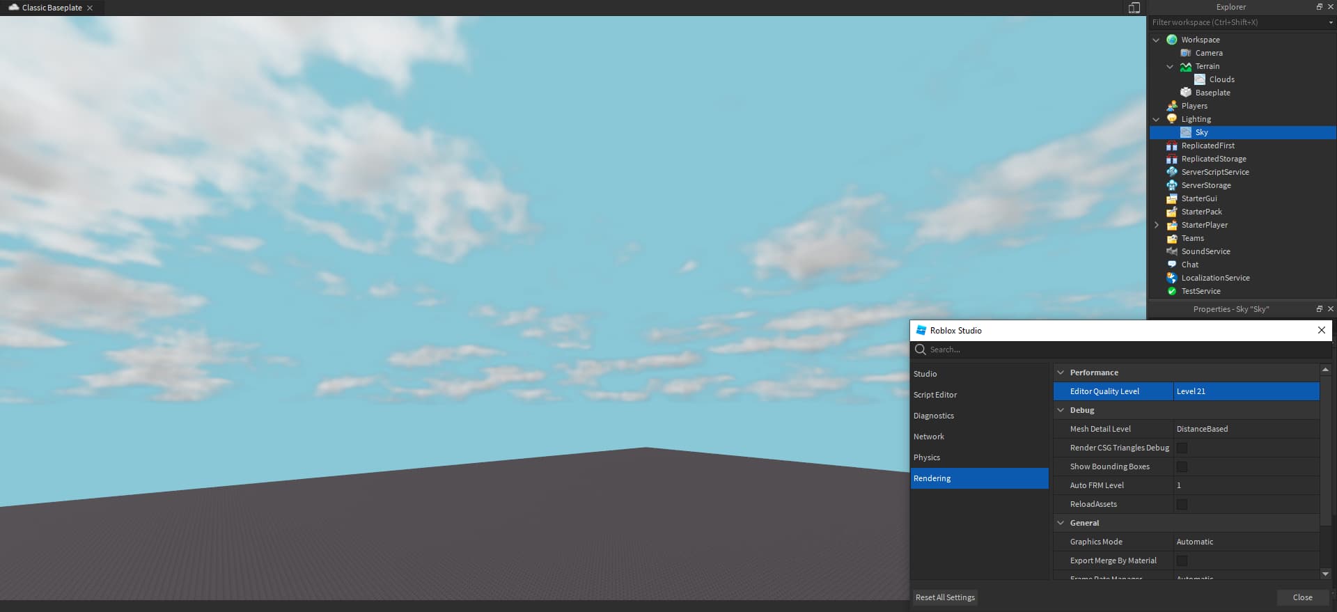The height and width of the screenshot is (612, 1337).
Task: Close the Properties panel
Action: coord(1331,309)
